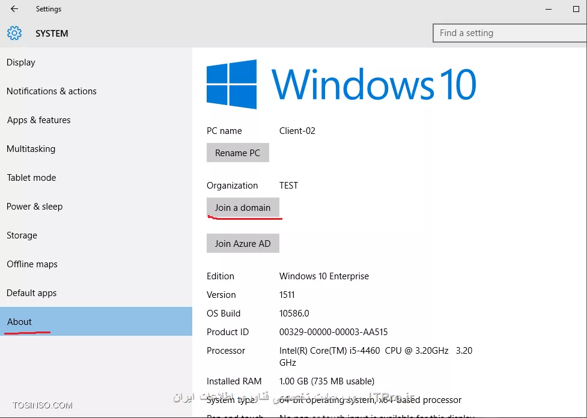Click Join a domain button
This screenshot has height=418, width=587.
point(243,207)
